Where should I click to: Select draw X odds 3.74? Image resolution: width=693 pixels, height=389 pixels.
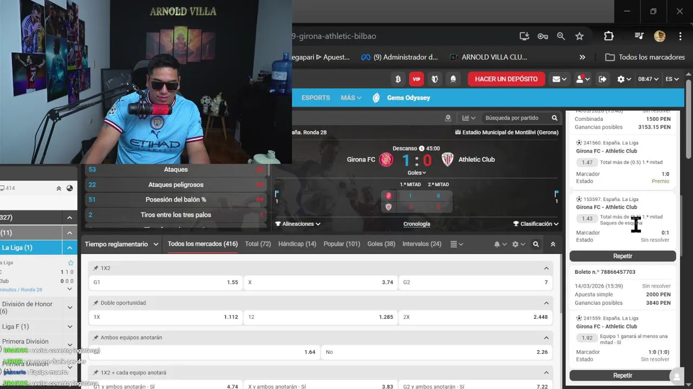[321, 282]
